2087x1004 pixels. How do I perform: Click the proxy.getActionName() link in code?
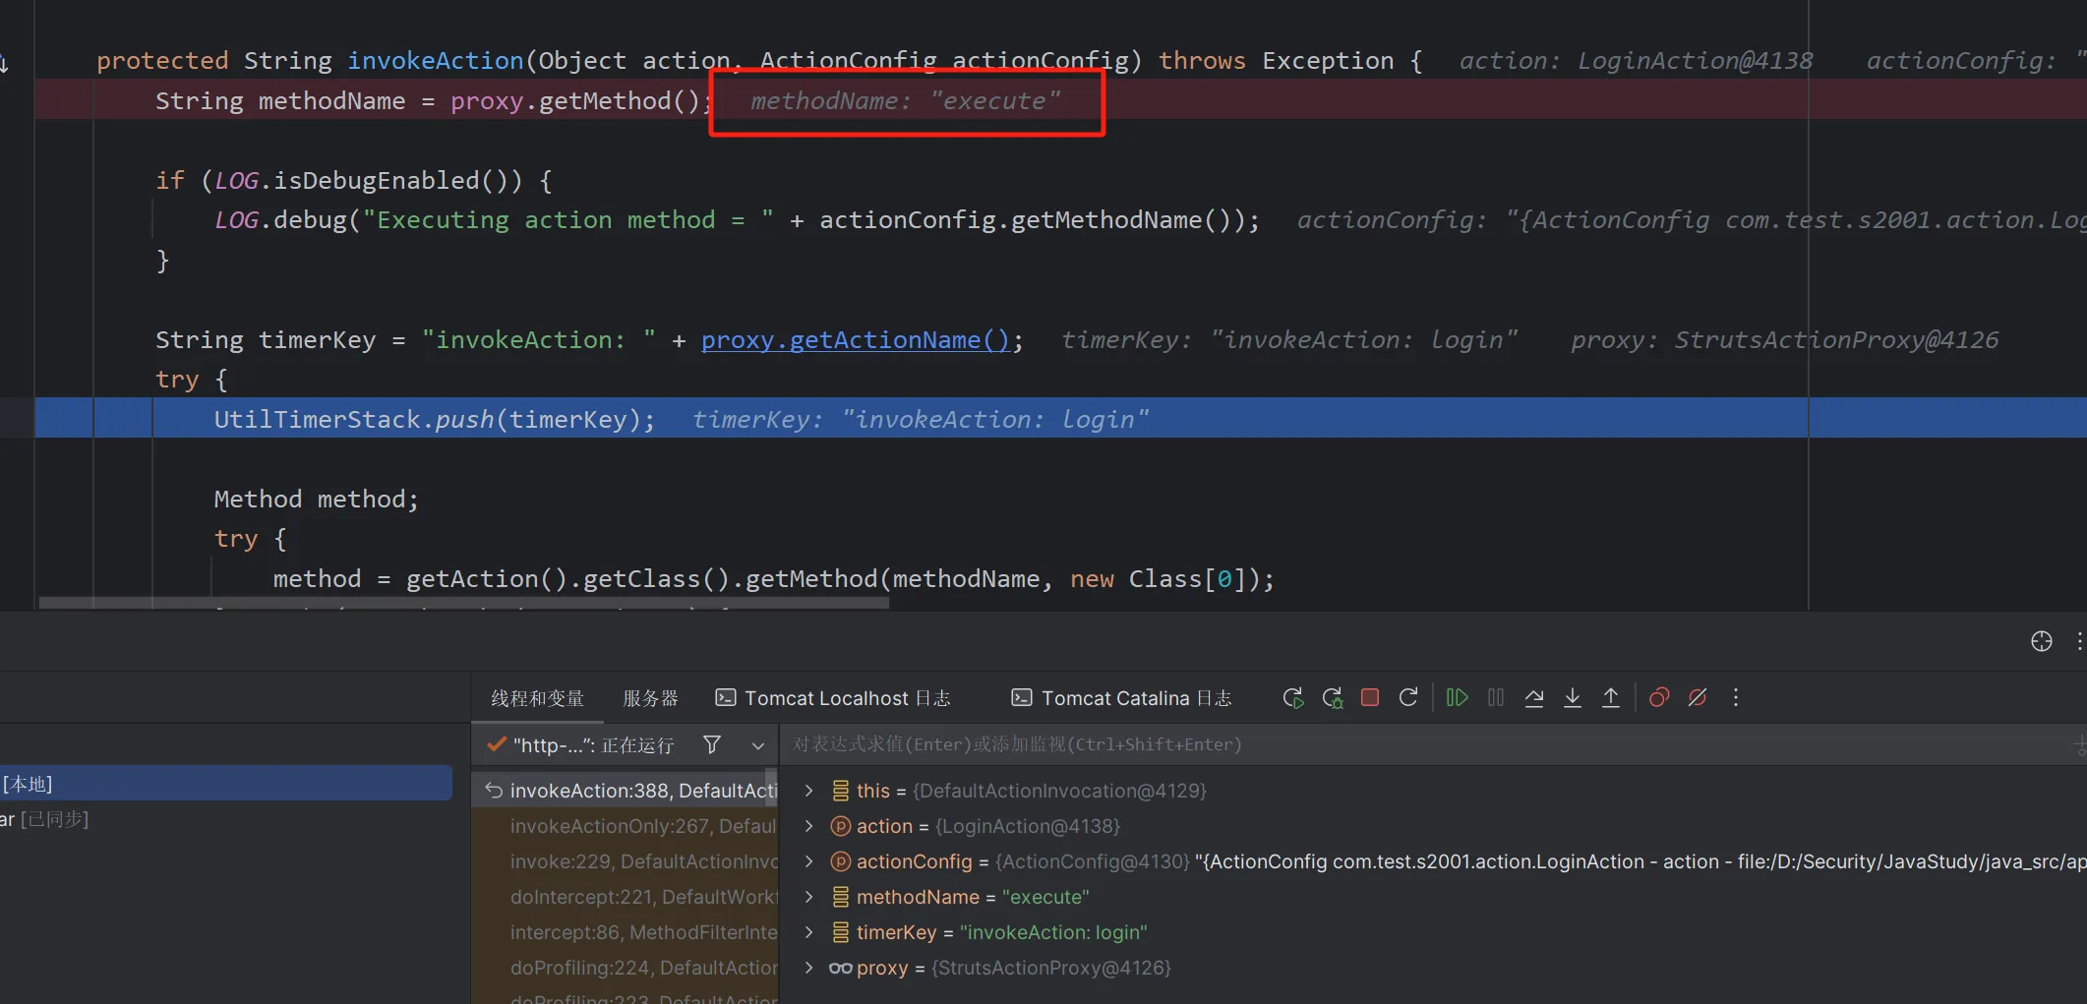pyautogui.click(x=855, y=340)
